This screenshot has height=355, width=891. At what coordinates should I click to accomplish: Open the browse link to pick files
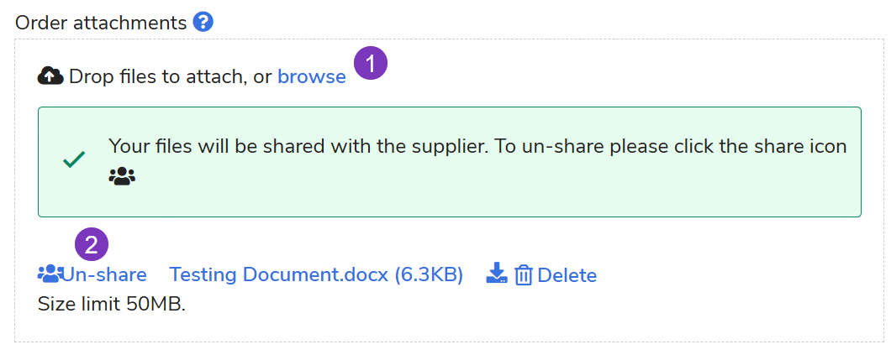[x=311, y=77]
